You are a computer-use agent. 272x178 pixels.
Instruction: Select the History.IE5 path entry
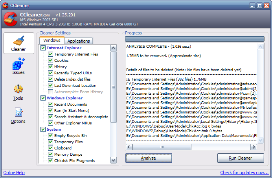(191, 122)
